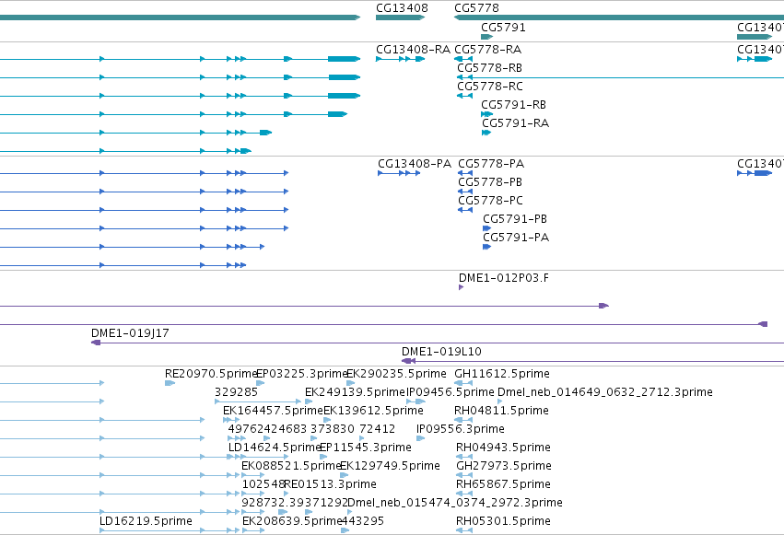Click EST RH04943.5prime

pos(464,457)
